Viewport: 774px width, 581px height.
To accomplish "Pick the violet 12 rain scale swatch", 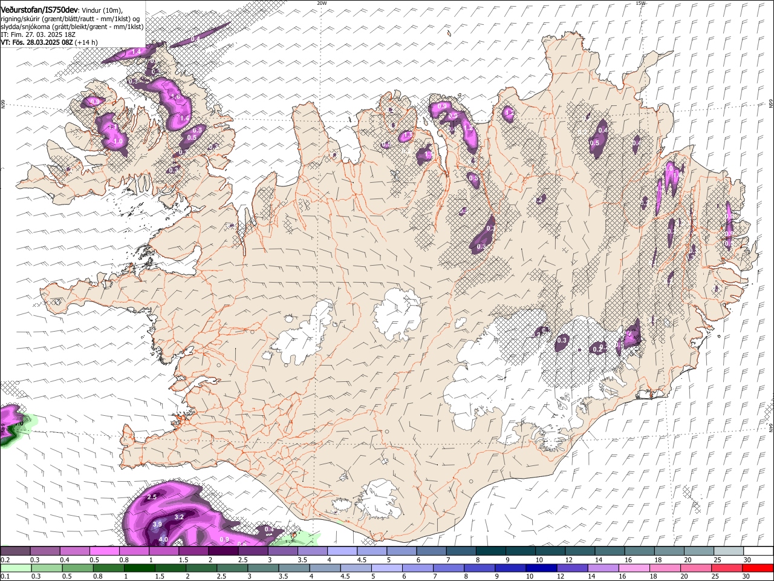I will (571, 568).
